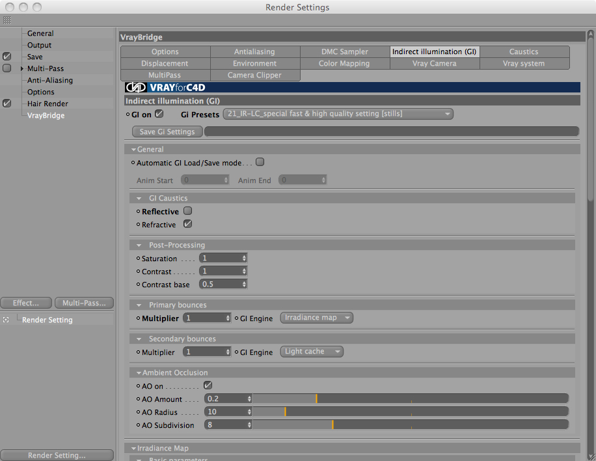
Task: Collapse the Ambient Occlusion section
Action: [139, 372]
